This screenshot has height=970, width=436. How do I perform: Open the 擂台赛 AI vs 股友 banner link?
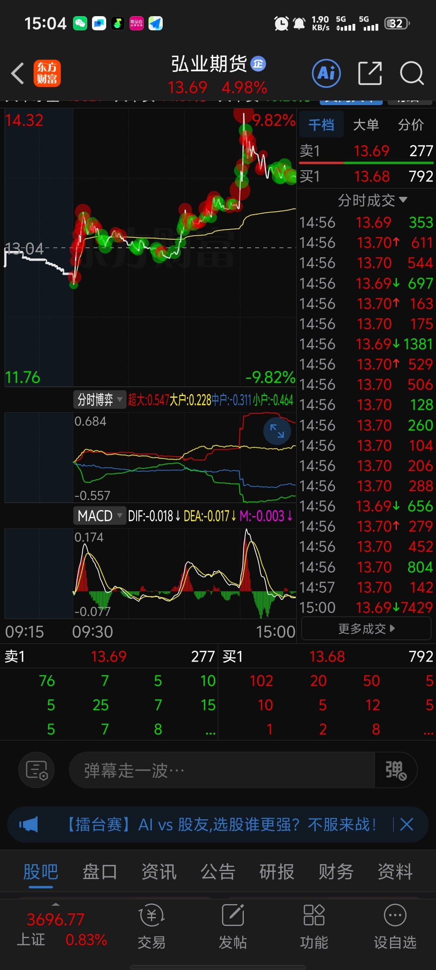coord(220,824)
